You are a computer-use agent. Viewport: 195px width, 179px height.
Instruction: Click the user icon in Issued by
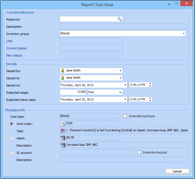pos(63,71)
